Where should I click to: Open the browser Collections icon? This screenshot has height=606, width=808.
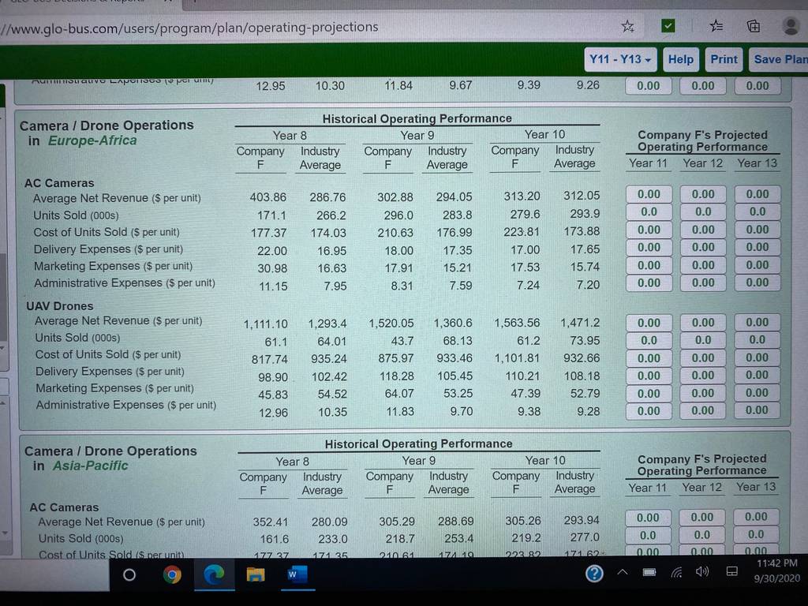(754, 26)
